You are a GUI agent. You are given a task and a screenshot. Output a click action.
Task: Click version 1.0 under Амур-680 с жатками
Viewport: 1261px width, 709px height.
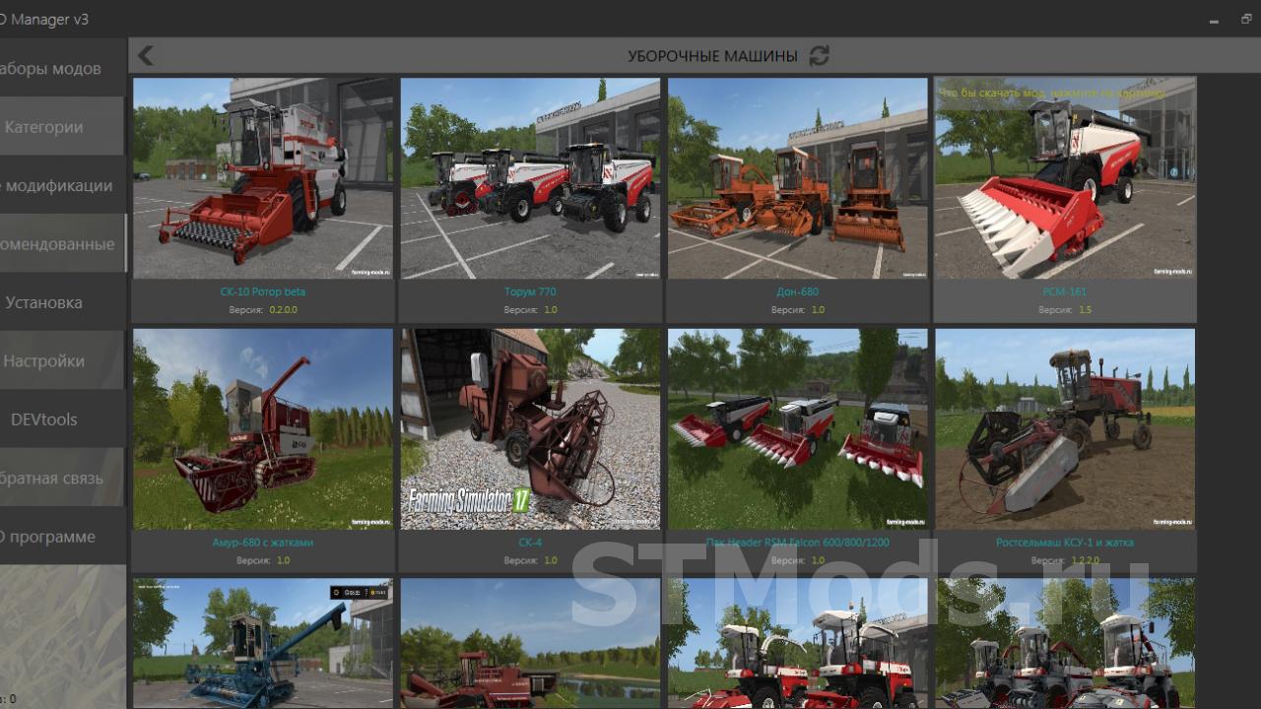(283, 560)
